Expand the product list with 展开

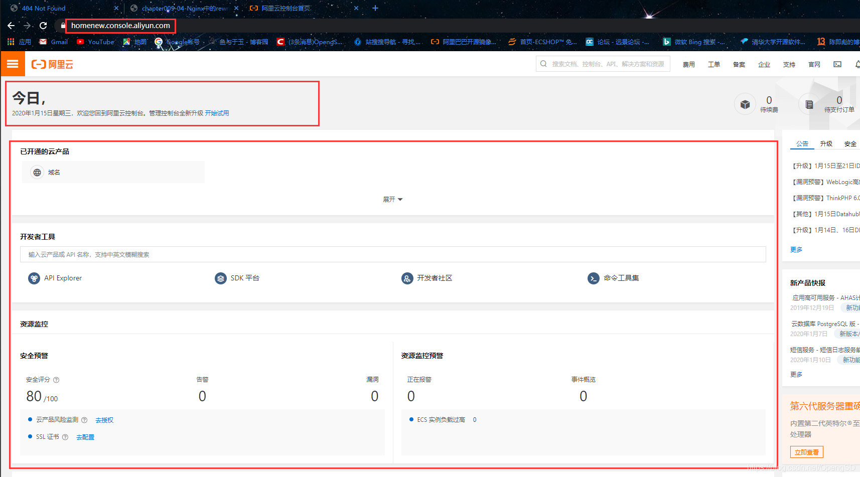point(393,200)
